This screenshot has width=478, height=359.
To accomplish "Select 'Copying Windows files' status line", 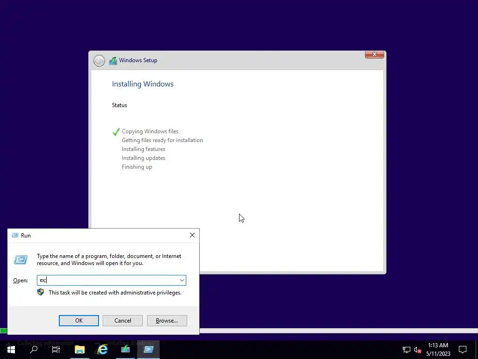I will [x=150, y=131].
